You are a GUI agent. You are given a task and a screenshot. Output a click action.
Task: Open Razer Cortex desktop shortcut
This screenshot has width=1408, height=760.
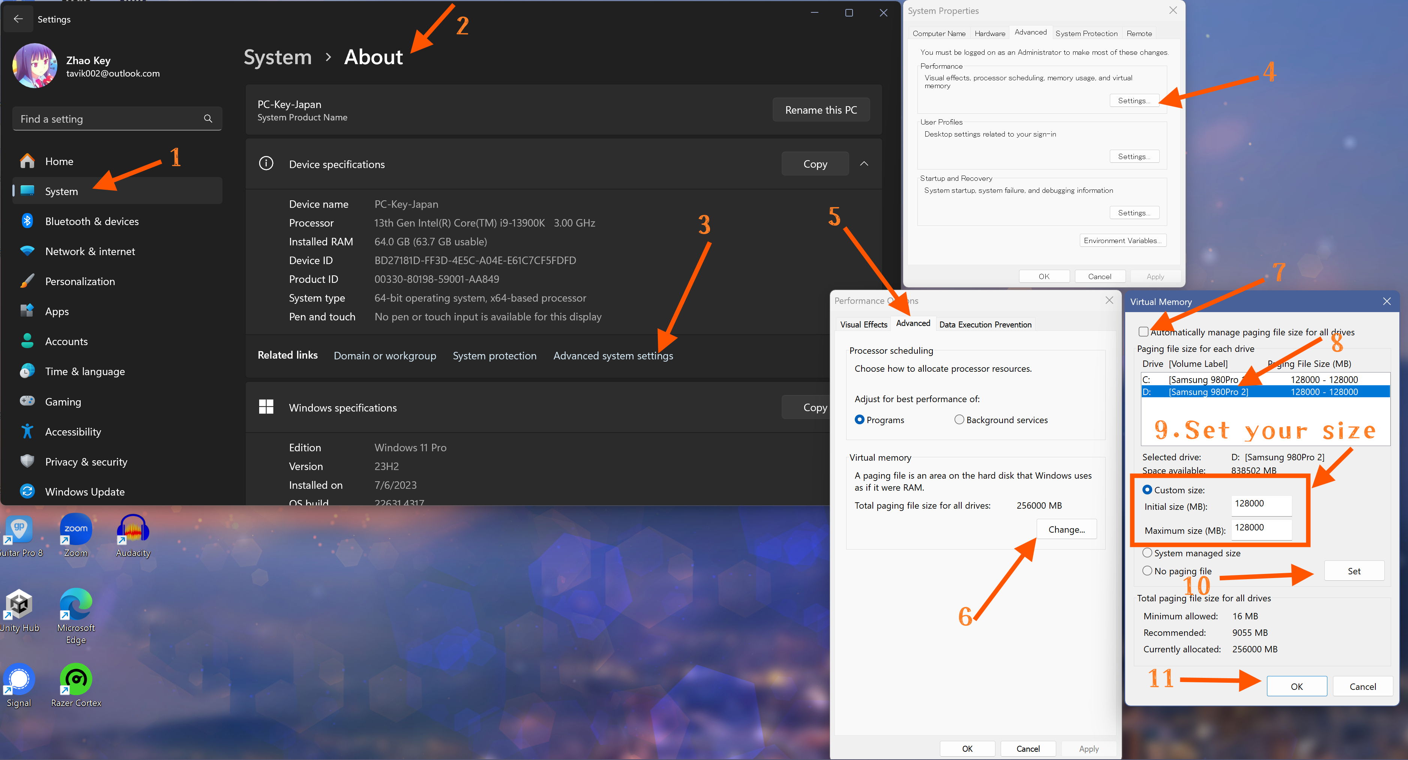click(76, 686)
